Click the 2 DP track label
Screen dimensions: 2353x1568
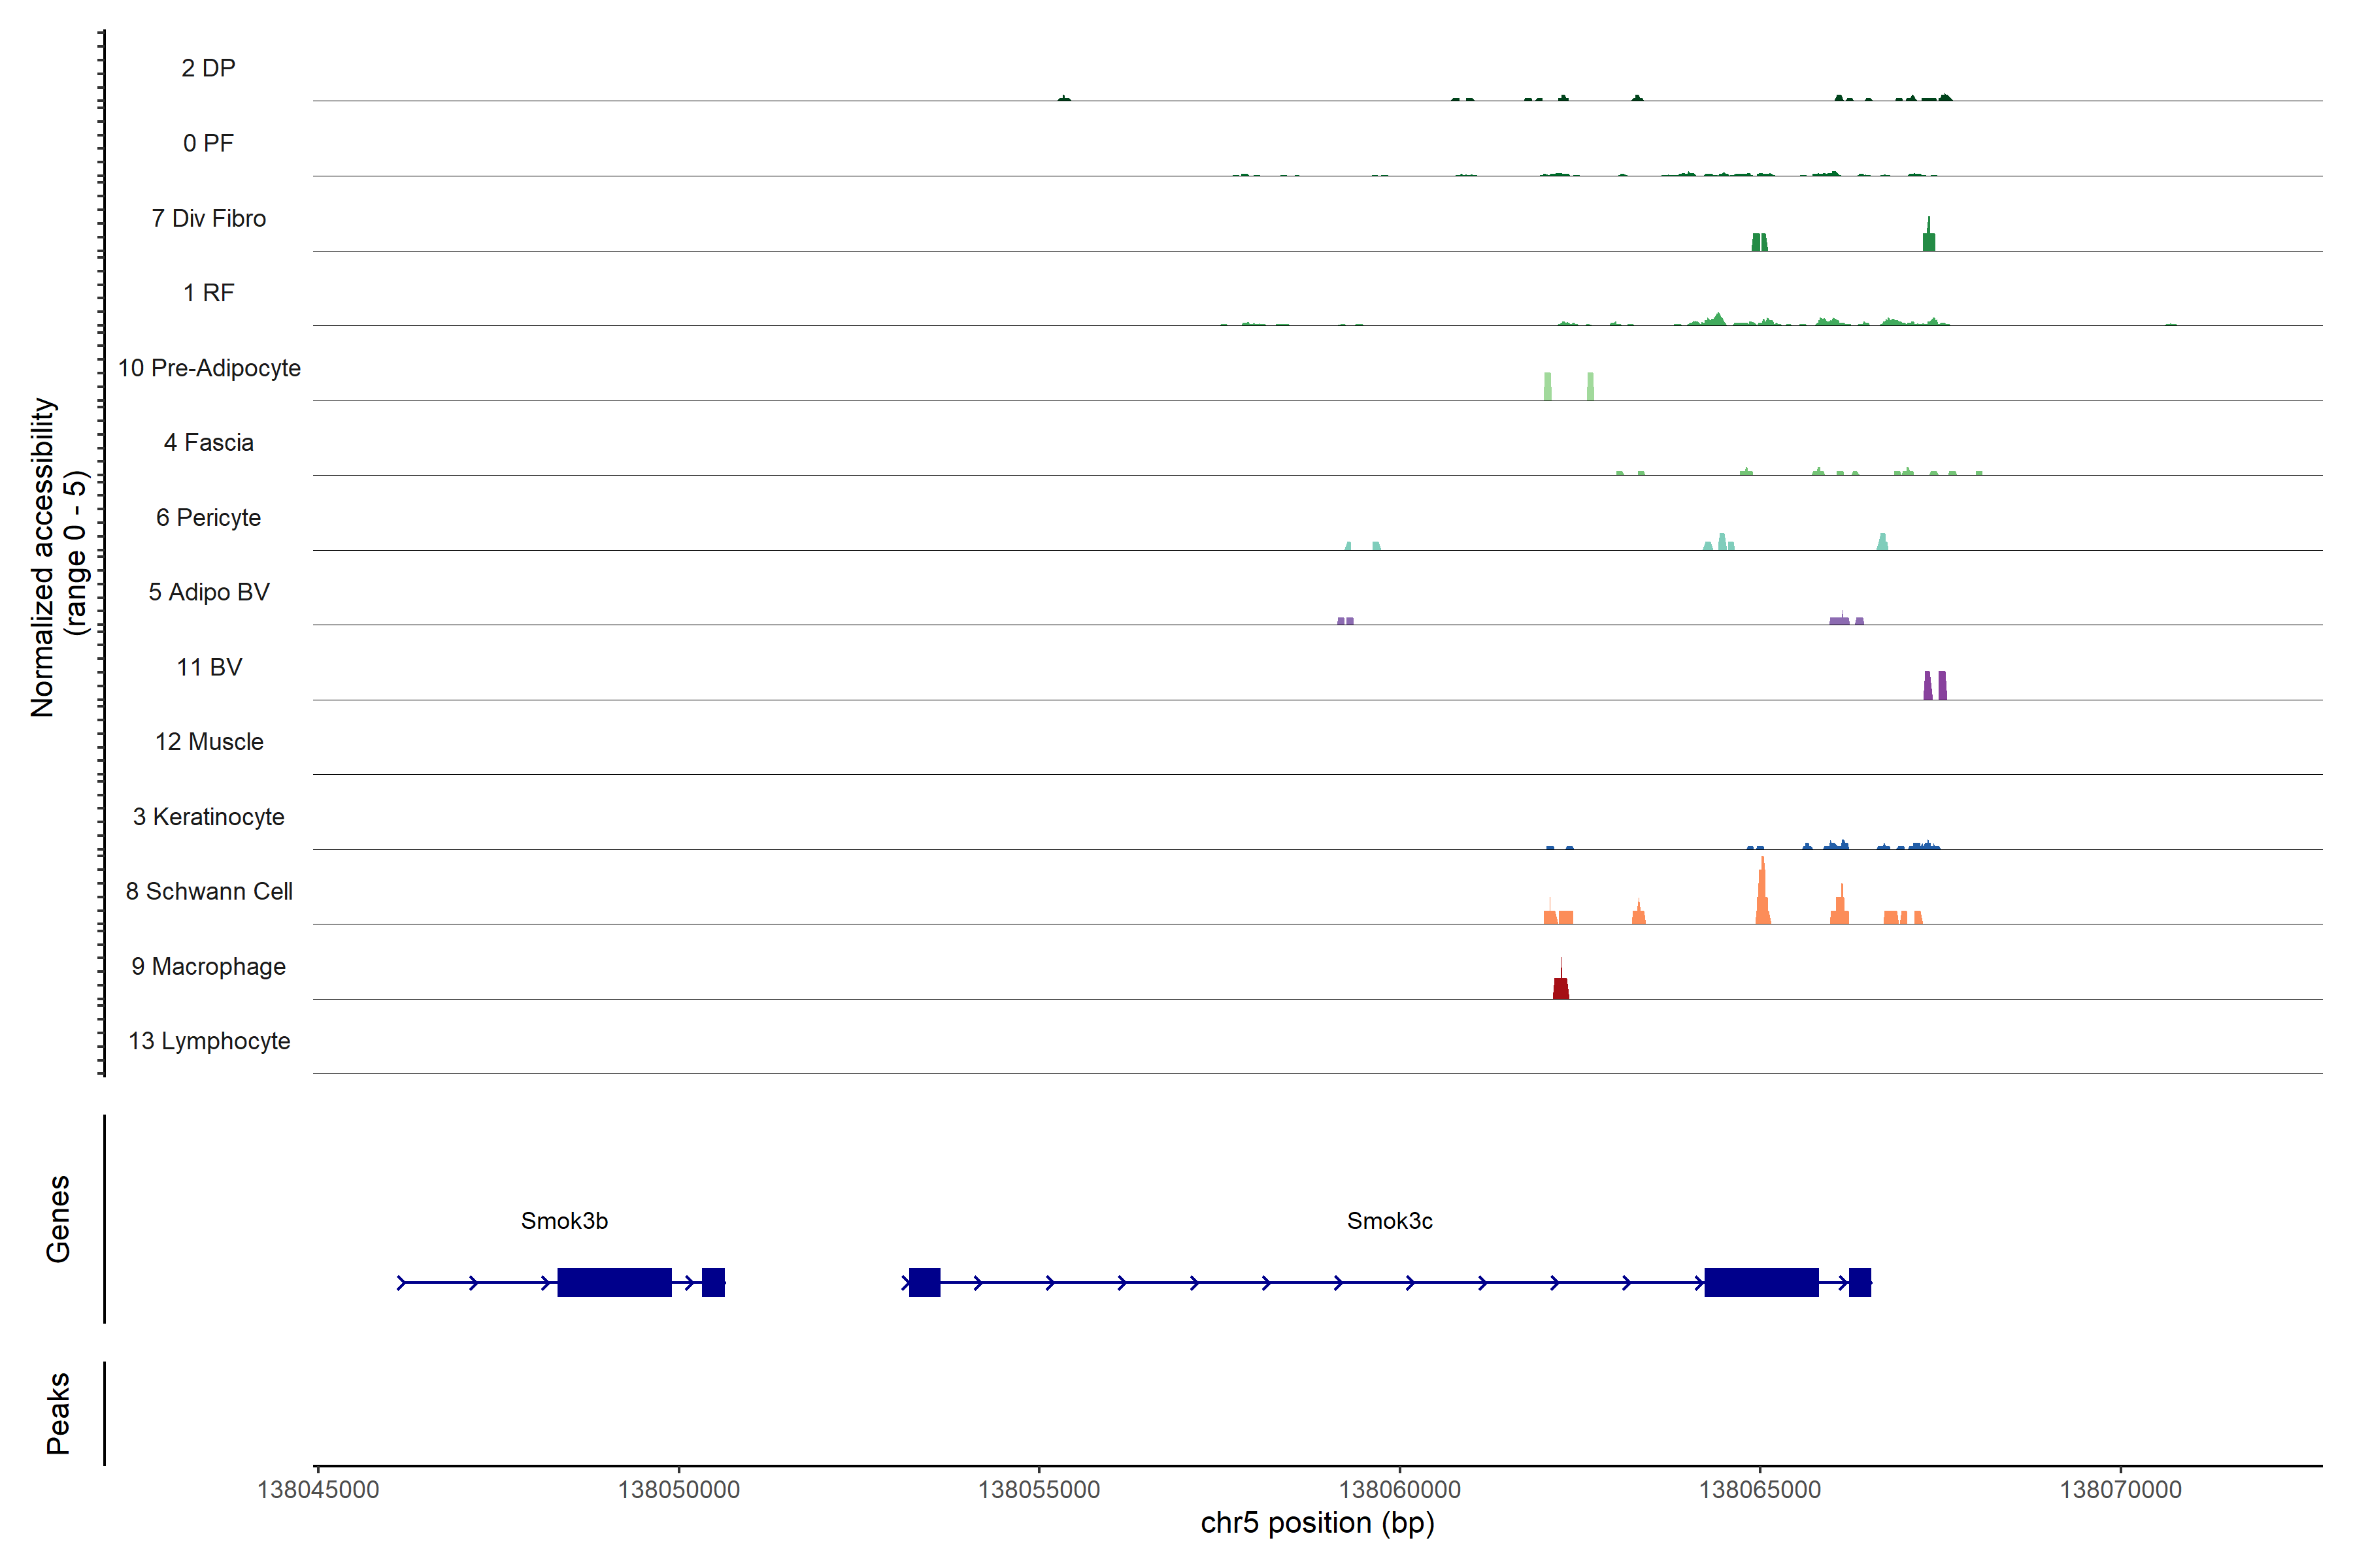208,68
